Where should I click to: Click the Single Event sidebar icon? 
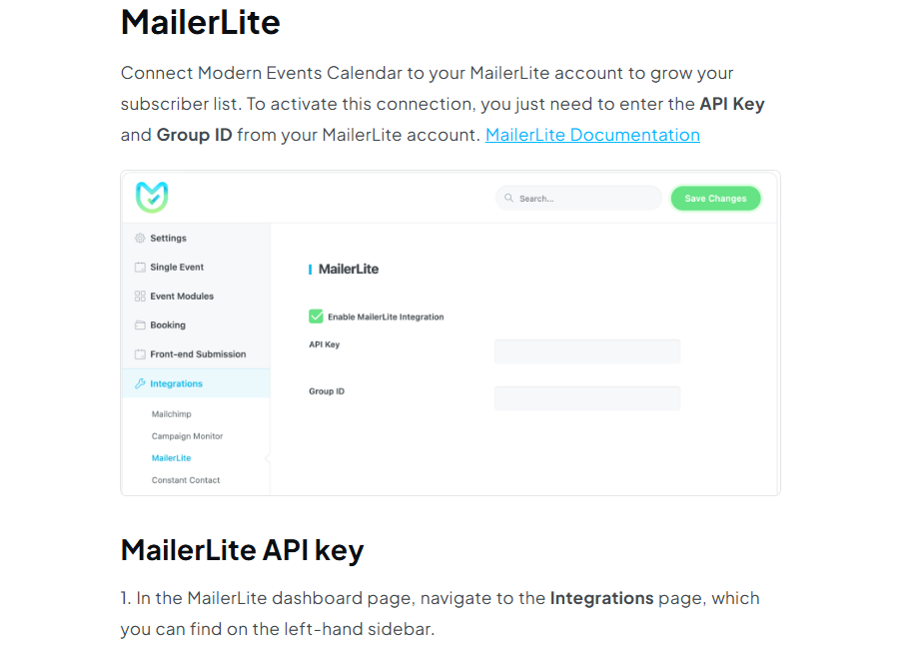(140, 268)
